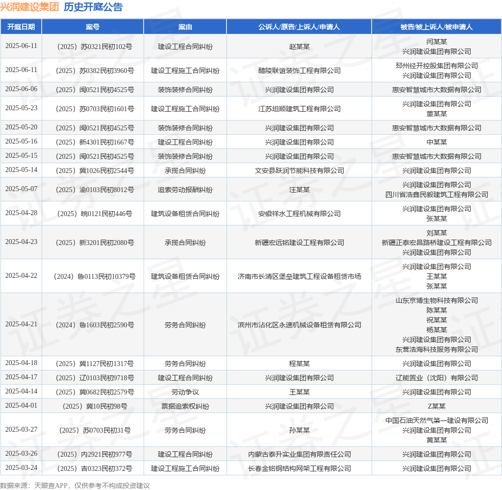Click defendant 中某某
502x490 pixels.
point(436,142)
